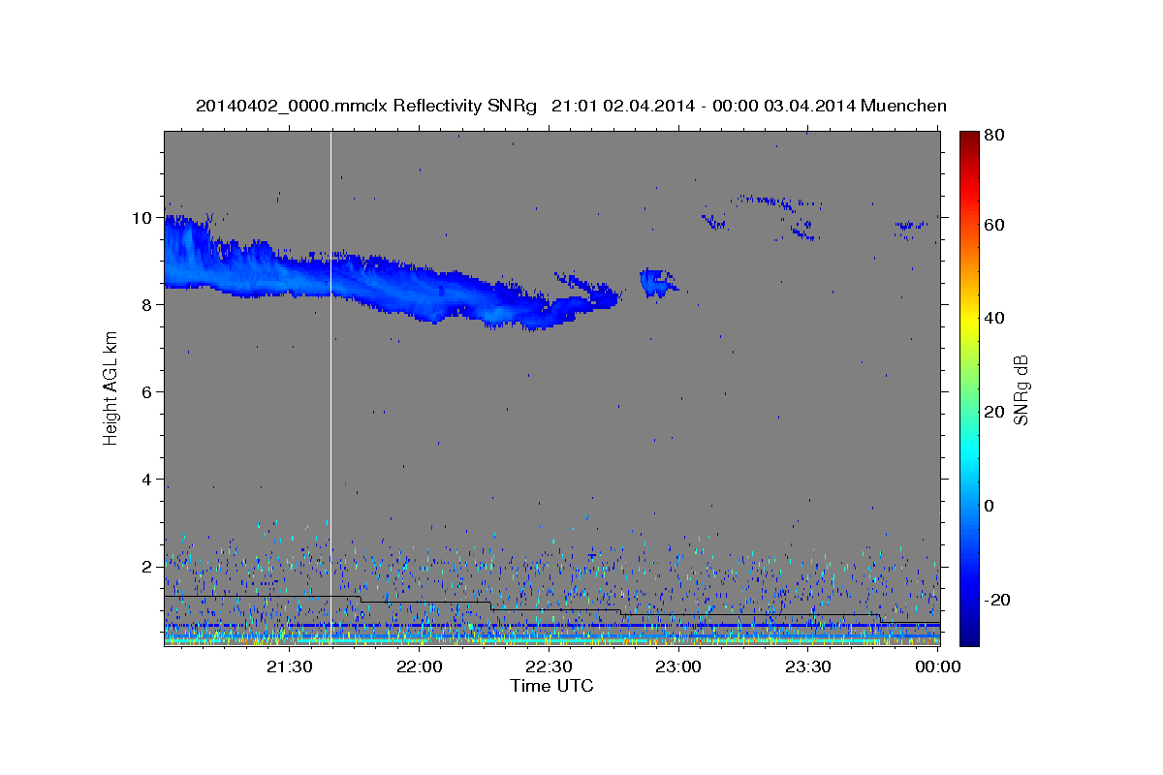Click the colorbar value 20
Screen dimensions: 1163x775
click(x=993, y=412)
